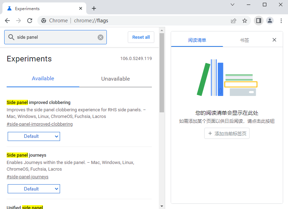Click the scrollbar up arrow
This screenshot has width=288, height=209.
click(162, 30)
